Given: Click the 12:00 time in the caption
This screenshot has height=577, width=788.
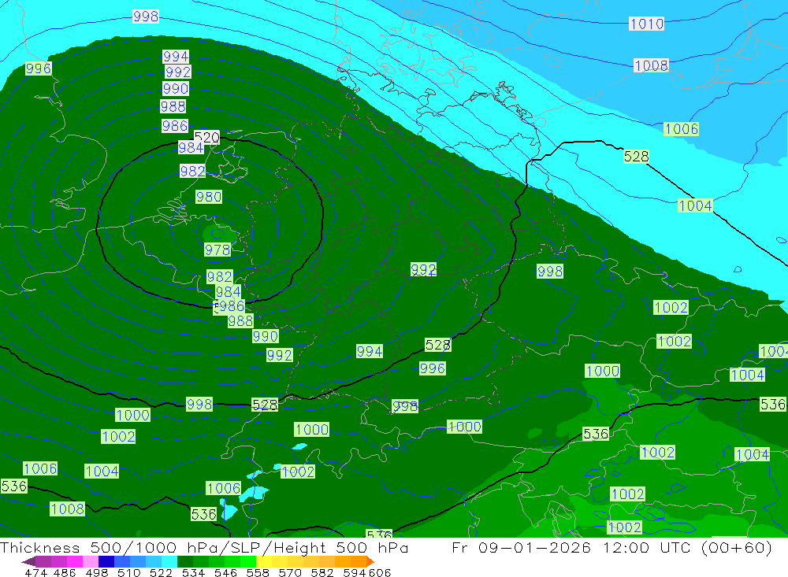Looking at the screenshot, I should click(x=626, y=547).
